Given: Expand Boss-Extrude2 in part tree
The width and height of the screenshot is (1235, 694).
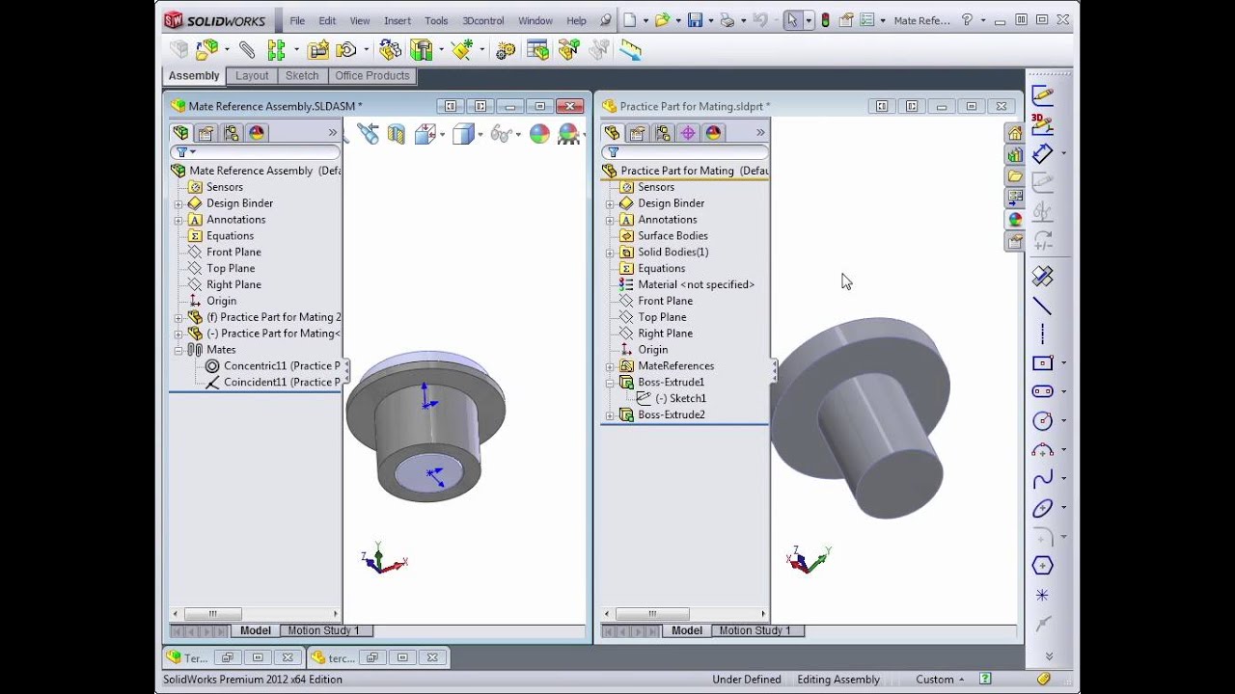Looking at the screenshot, I should [610, 415].
